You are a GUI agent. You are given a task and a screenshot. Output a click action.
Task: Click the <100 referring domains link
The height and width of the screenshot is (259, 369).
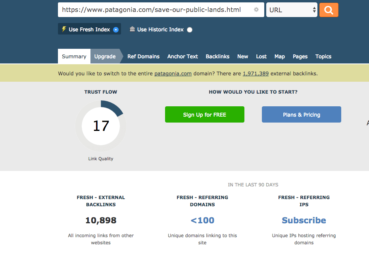(x=202, y=221)
